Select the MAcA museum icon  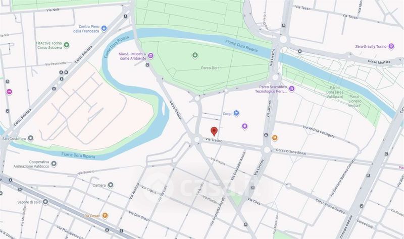[150, 56]
